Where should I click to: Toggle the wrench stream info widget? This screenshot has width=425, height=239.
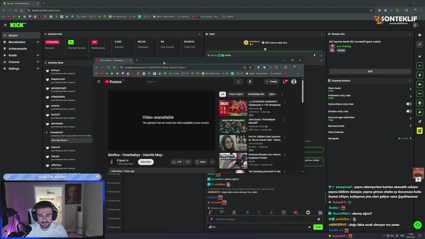point(420,112)
